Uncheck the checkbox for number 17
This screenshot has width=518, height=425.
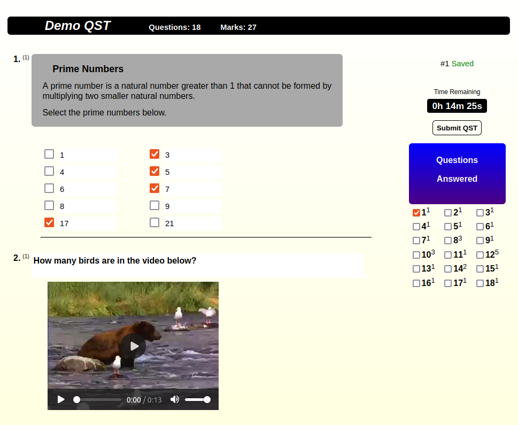pos(49,223)
